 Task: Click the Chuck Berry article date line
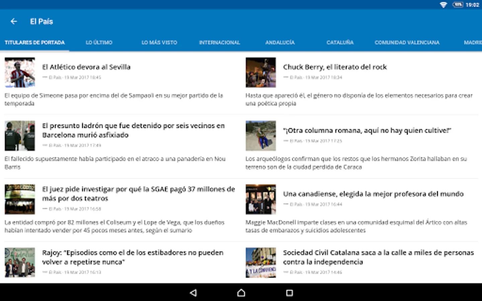click(x=313, y=77)
